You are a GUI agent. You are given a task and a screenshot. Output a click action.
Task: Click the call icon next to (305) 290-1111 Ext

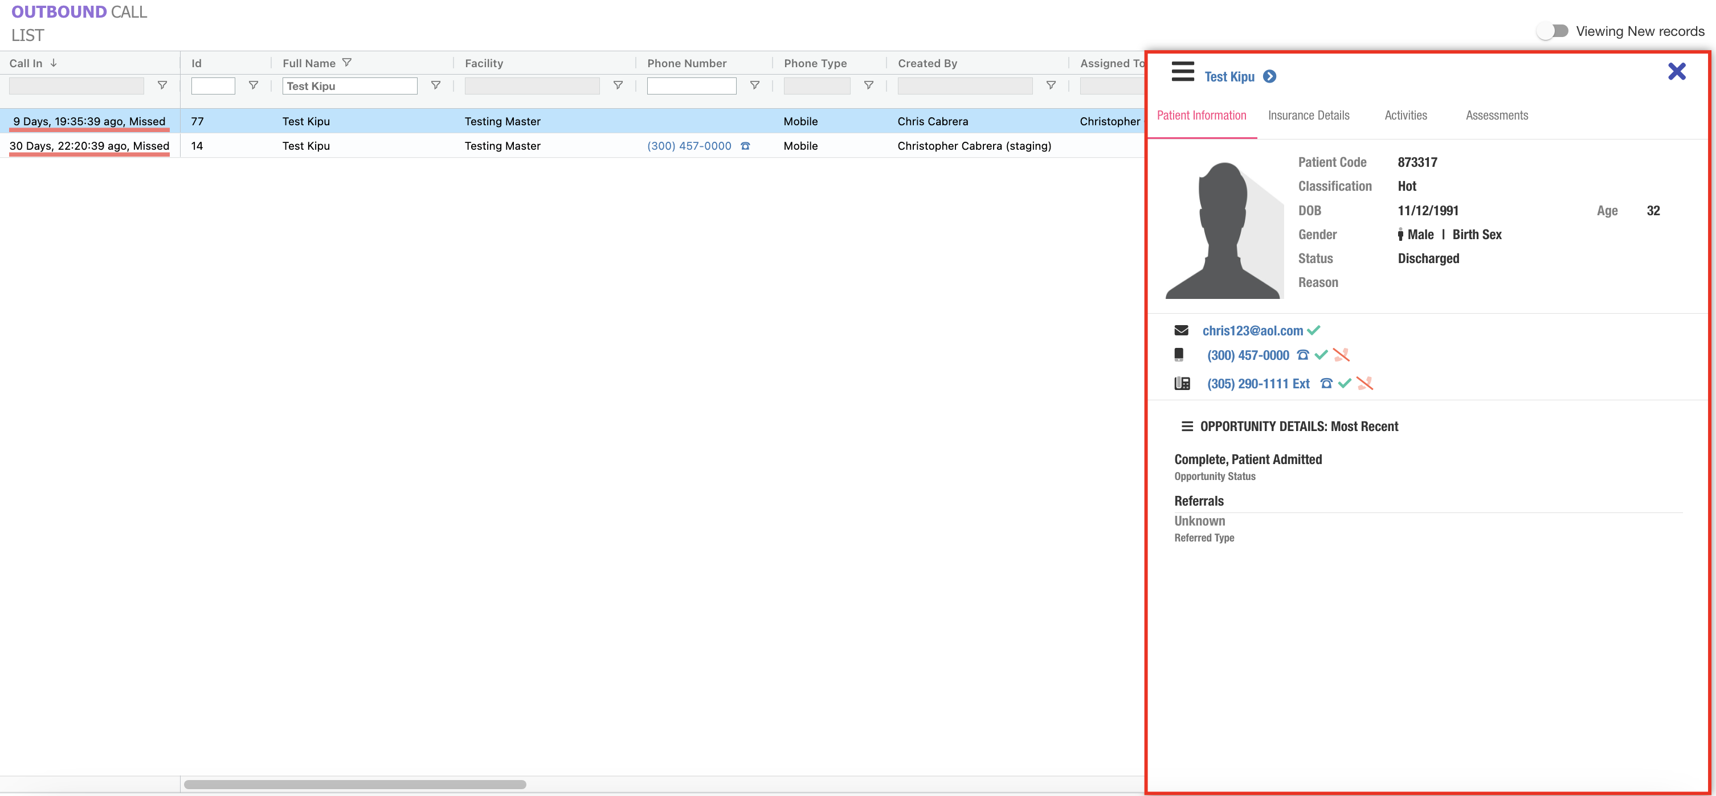(1326, 383)
